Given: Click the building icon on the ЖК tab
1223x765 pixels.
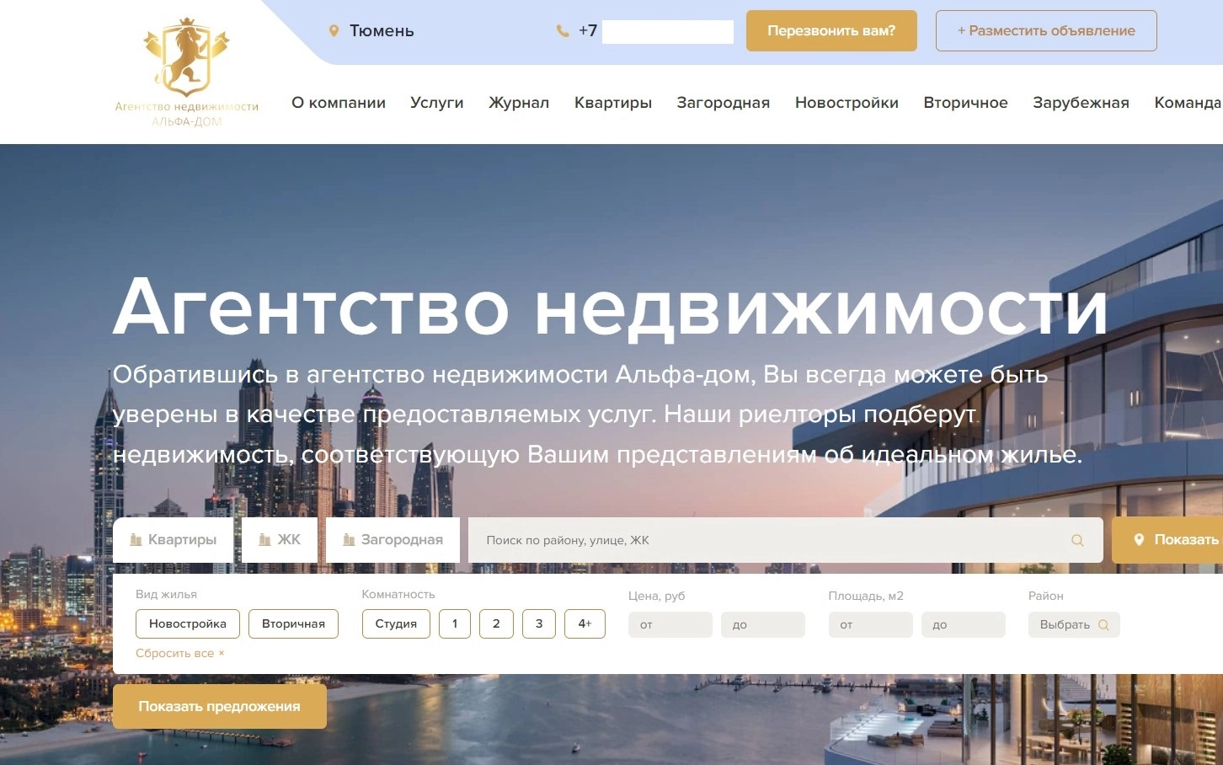Looking at the screenshot, I should [264, 539].
